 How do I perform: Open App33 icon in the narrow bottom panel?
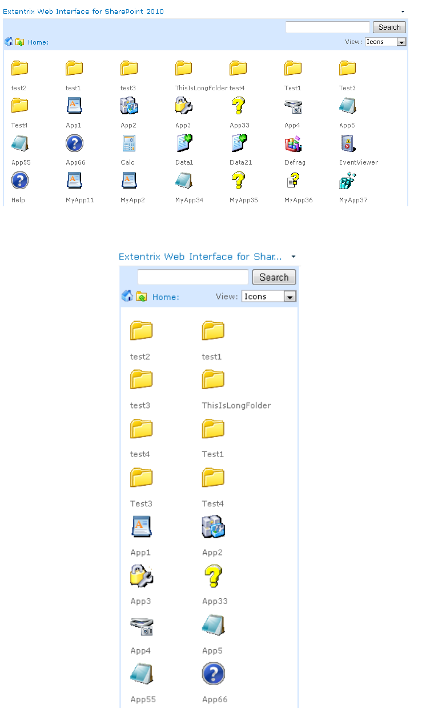[x=213, y=576]
